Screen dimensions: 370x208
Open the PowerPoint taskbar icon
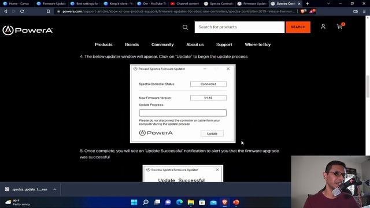point(236,202)
